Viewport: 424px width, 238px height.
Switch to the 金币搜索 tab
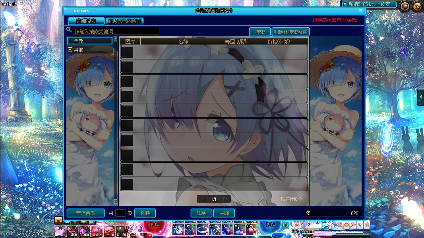point(86,21)
